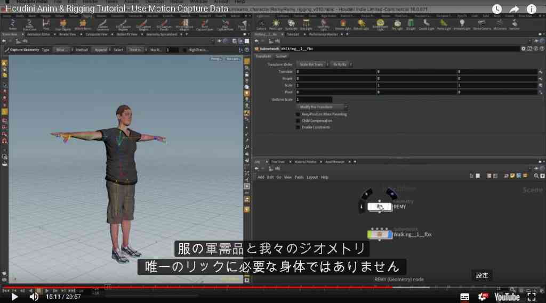Select the Paint Capture Layer shelf tool
The height and width of the screenshot is (303, 546).
tap(205, 24)
